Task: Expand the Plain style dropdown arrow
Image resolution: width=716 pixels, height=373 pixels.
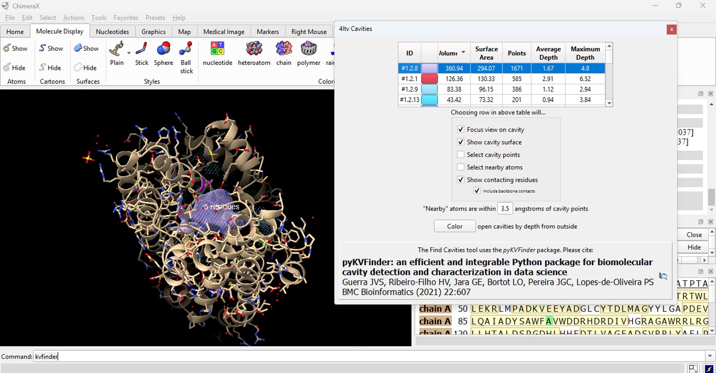Action: tap(129, 54)
